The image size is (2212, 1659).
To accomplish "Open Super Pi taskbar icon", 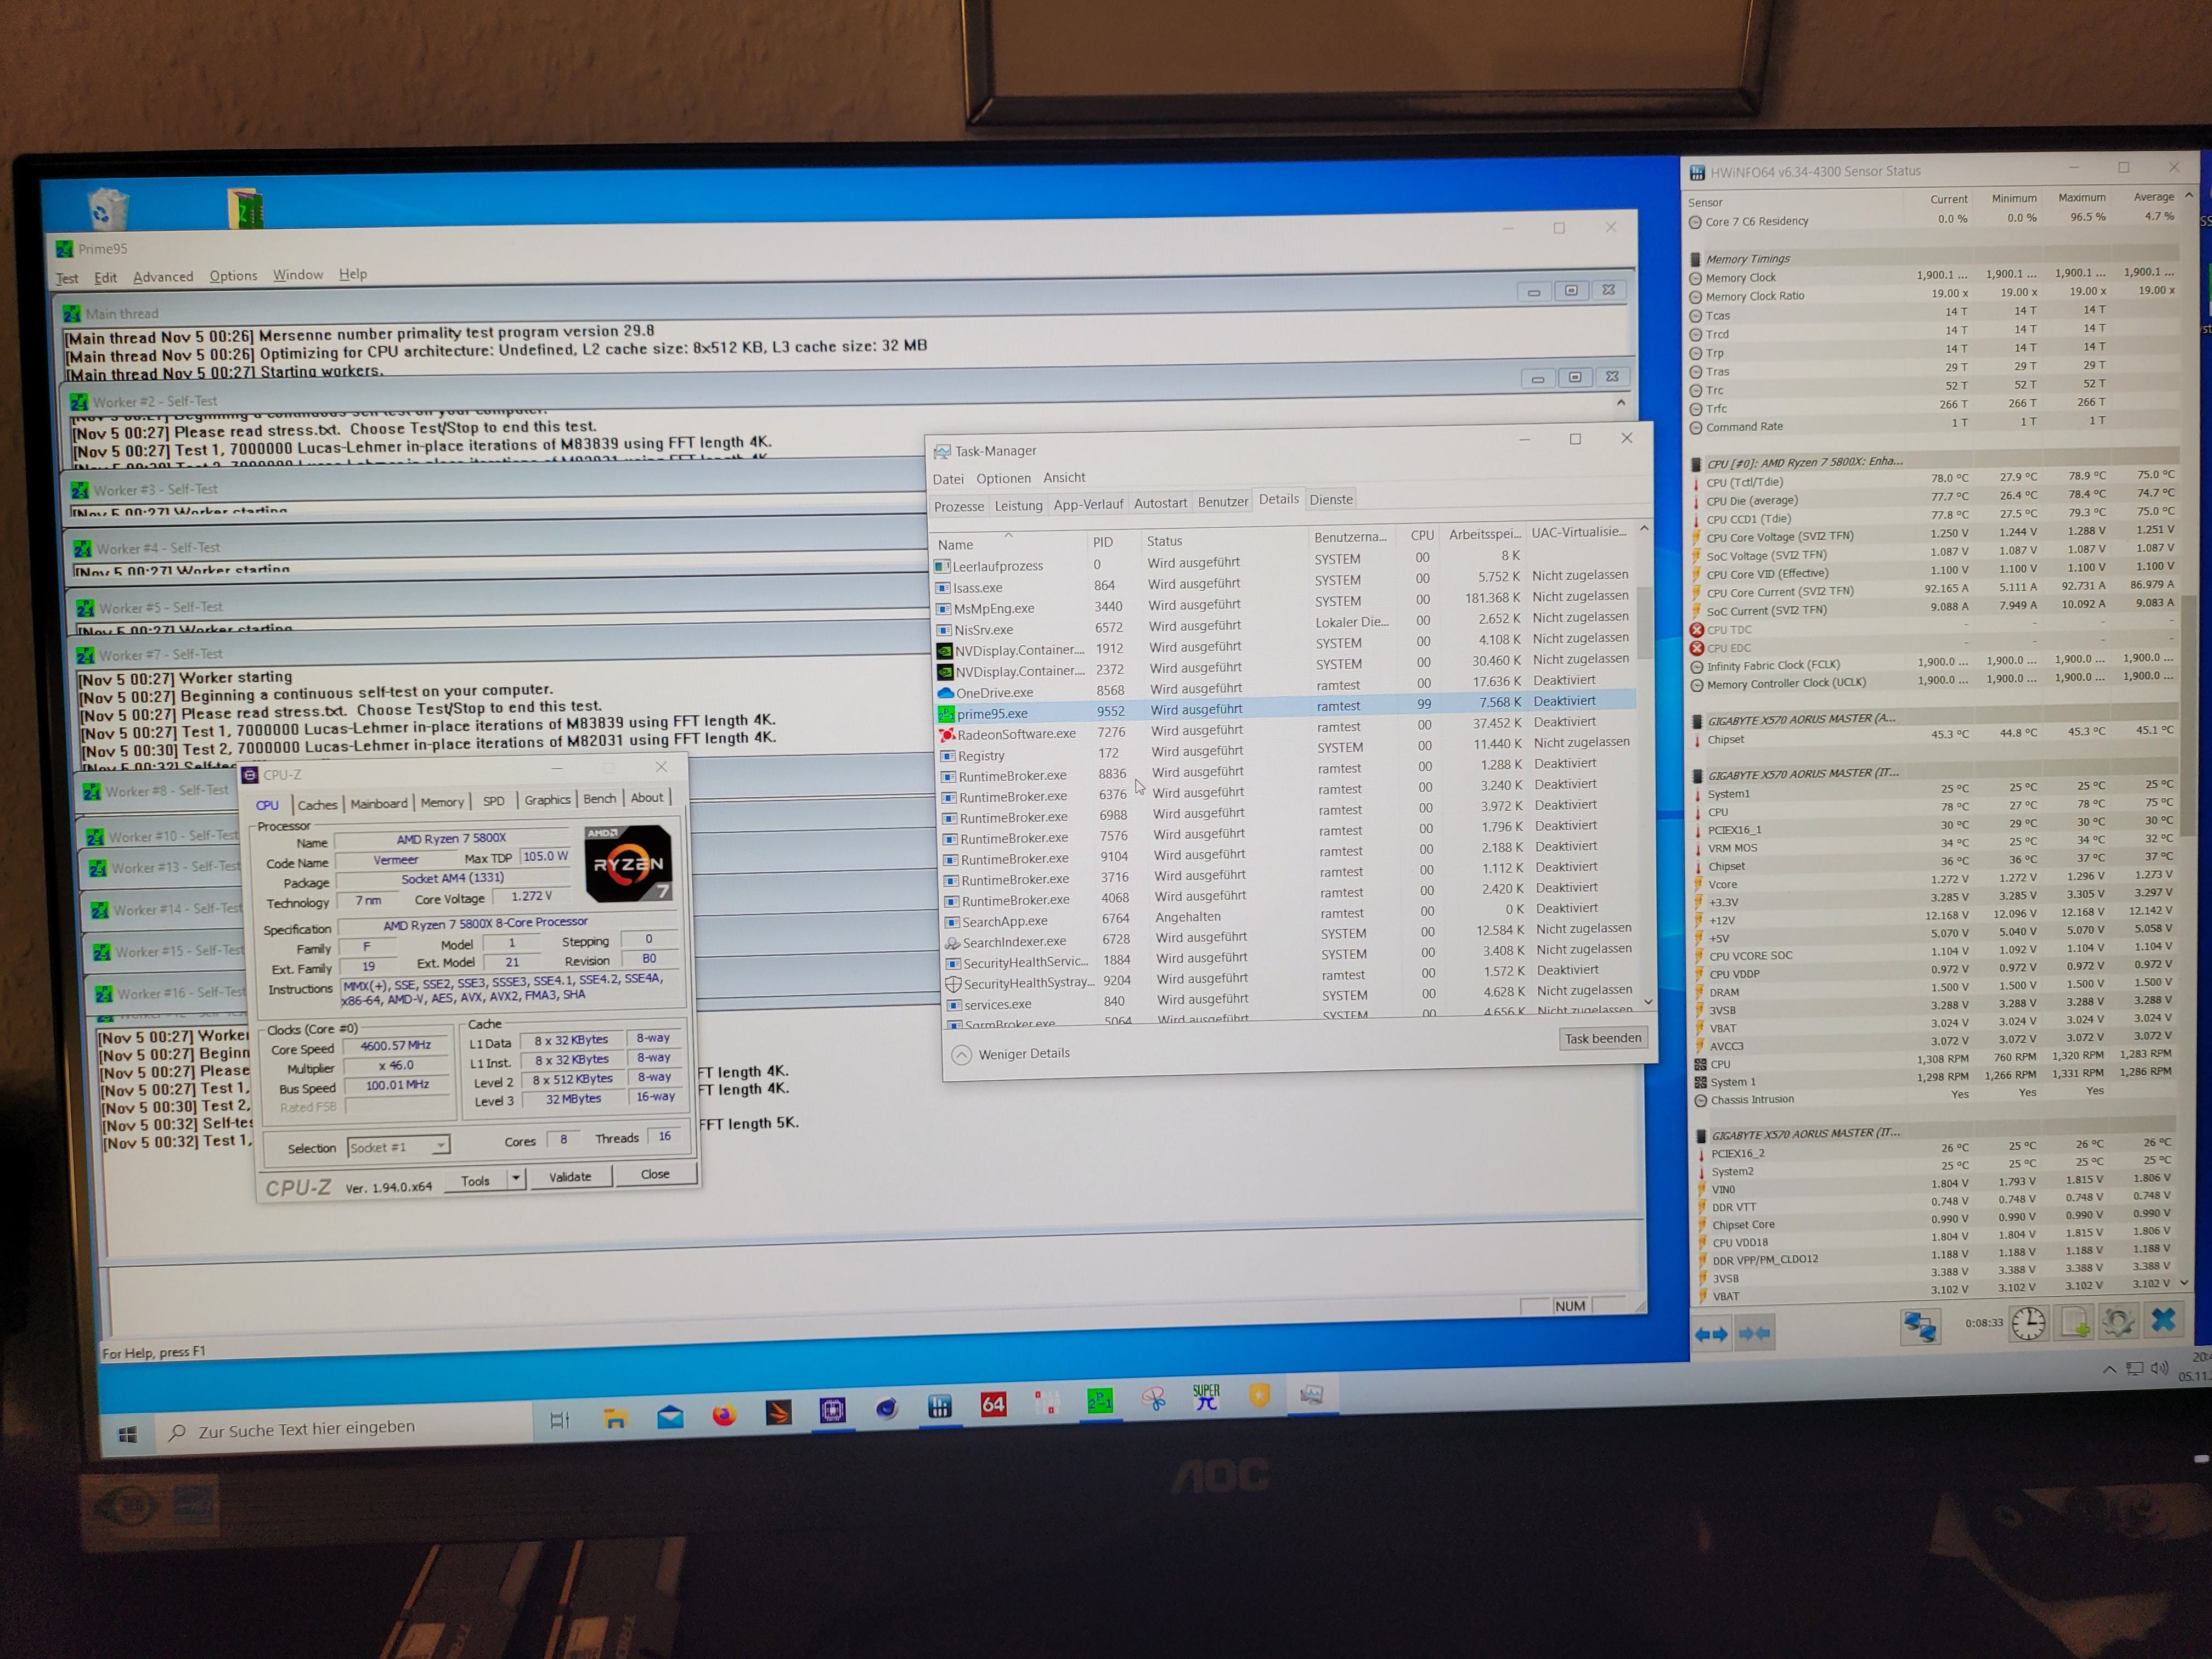I will tap(1206, 1397).
